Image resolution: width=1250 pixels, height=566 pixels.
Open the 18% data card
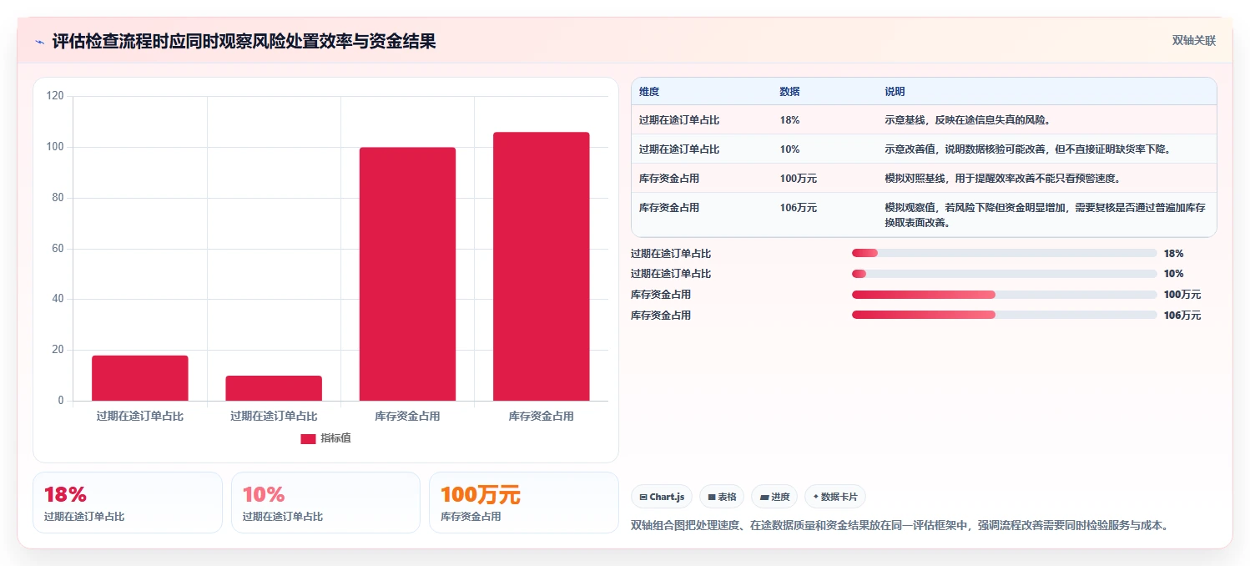click(128, 503)
